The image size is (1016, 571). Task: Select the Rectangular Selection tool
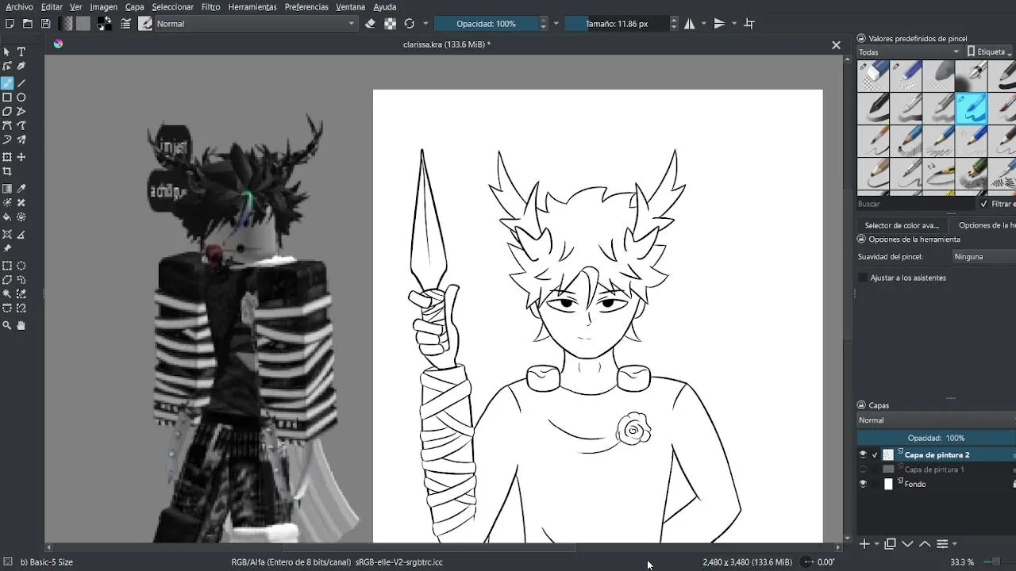(x=7, y=266)
